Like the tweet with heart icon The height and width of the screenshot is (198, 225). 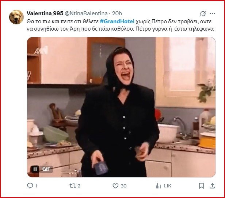tap(115, 186)
